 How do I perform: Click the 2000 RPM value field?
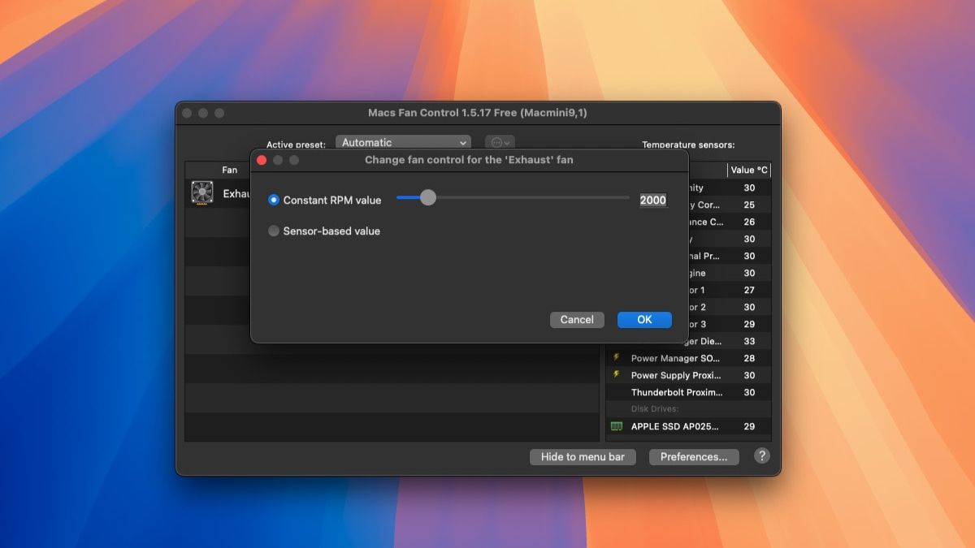[652, 200]
